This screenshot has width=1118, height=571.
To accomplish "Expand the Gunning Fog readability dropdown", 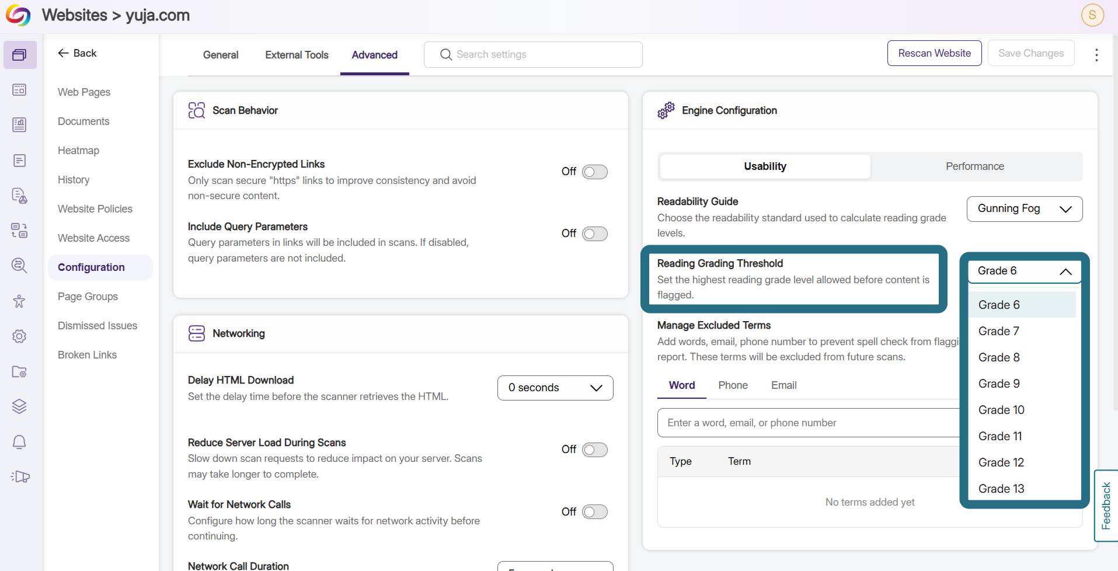I will point(1024,209).
